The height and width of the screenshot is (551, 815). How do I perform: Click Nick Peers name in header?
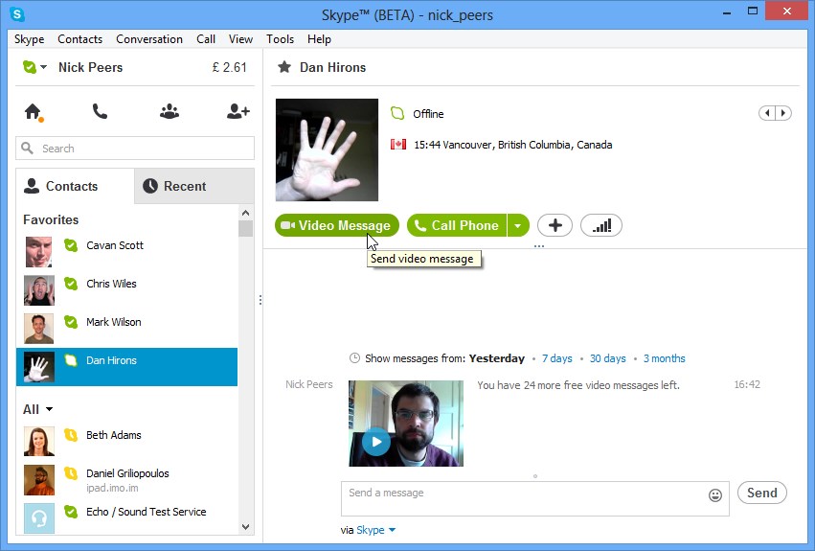(x=90, y=67)
